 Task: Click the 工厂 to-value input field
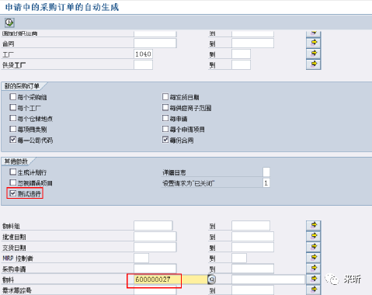(241, 54)
